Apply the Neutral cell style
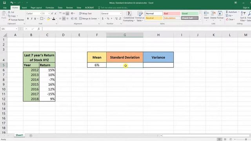Viewport: 251px width, 141px height. [x=154, y=18]
